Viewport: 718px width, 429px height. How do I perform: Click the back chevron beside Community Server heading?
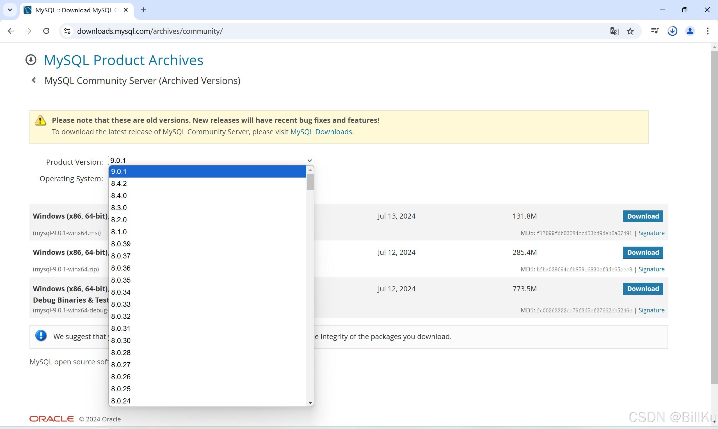pos(34,80)
